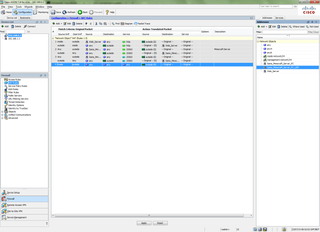Open the Home view via the Home icon

click(x=6, y=12)
